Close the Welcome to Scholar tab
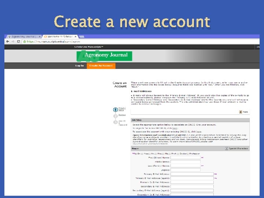The image size is (264, 198). coord(76,37)
